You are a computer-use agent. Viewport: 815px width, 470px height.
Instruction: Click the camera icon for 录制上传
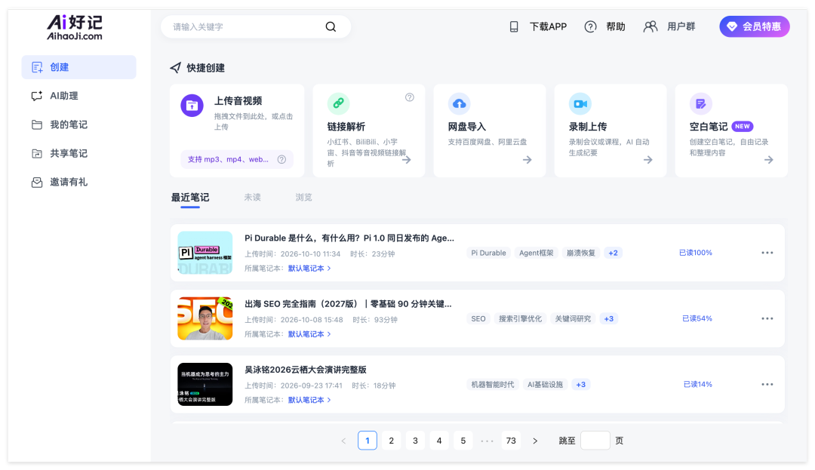click(580, 104)
